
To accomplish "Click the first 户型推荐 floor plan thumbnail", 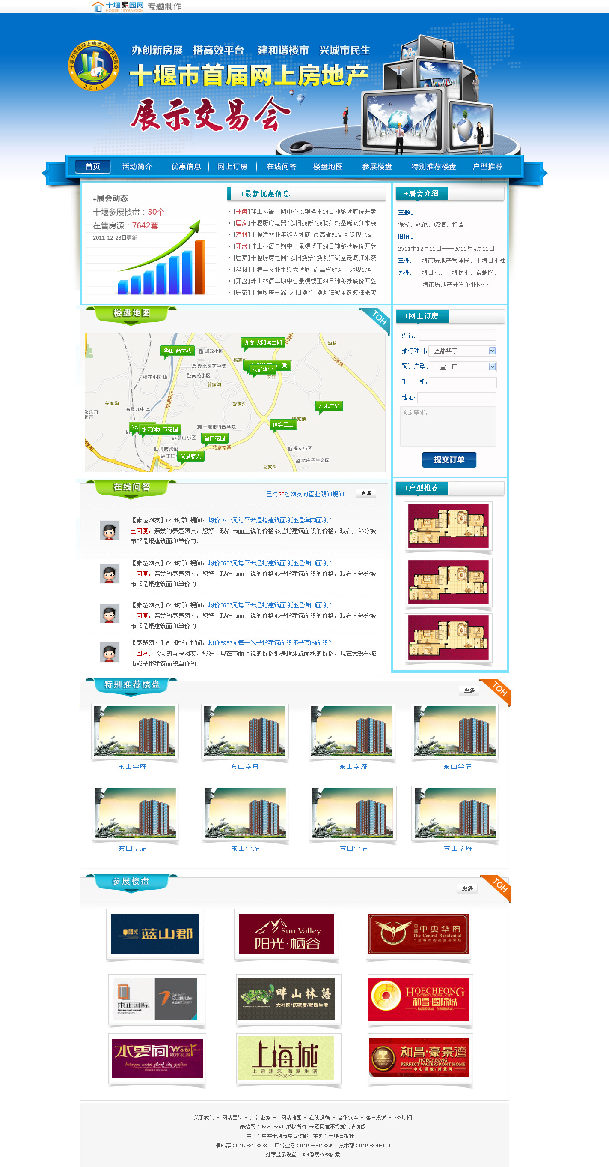I will [448, 525].
